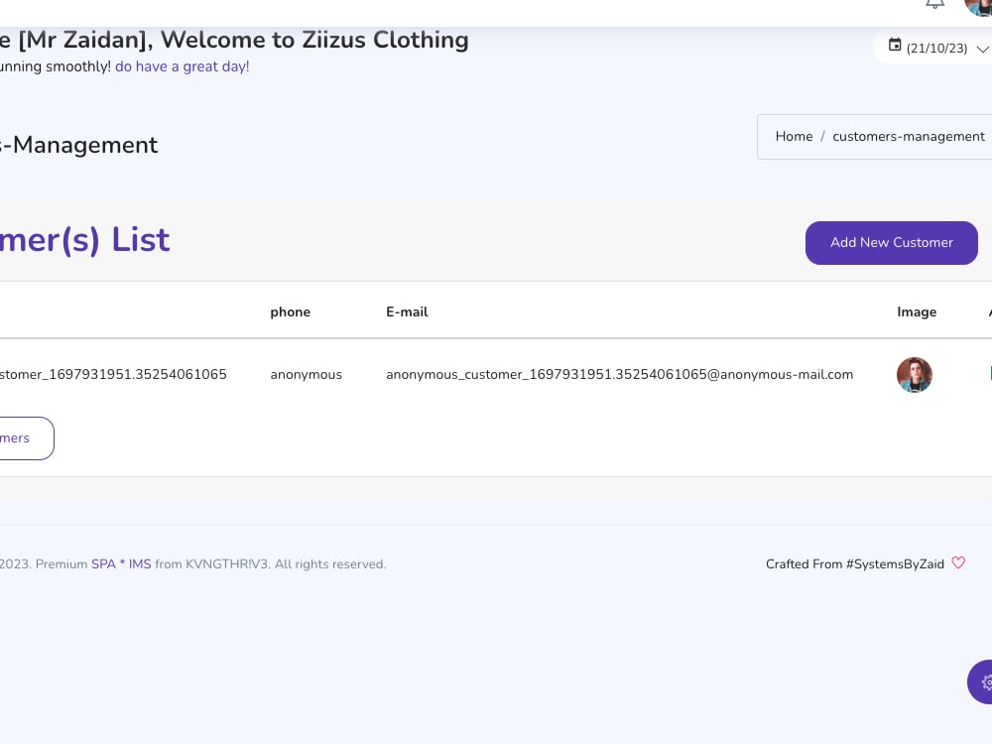Click the blue action button in customer row
Image resolution: width=992 pixels, height=744 pixels.
click(990, 373)
